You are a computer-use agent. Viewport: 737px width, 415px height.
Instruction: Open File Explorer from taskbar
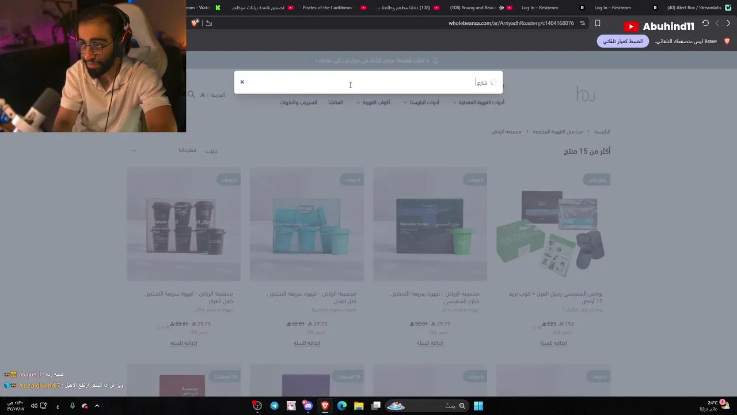[359, 406]
